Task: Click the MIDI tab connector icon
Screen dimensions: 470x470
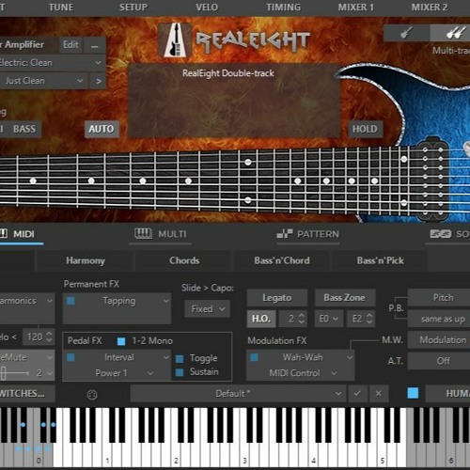Action: click(4, 233)
